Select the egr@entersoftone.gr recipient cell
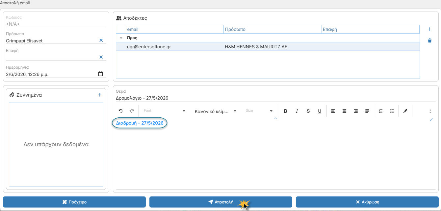441x211 pixels. (175, 47)
